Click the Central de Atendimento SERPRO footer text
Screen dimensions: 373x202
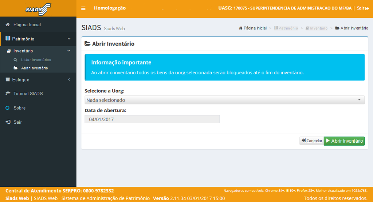[x=60, y=191]
